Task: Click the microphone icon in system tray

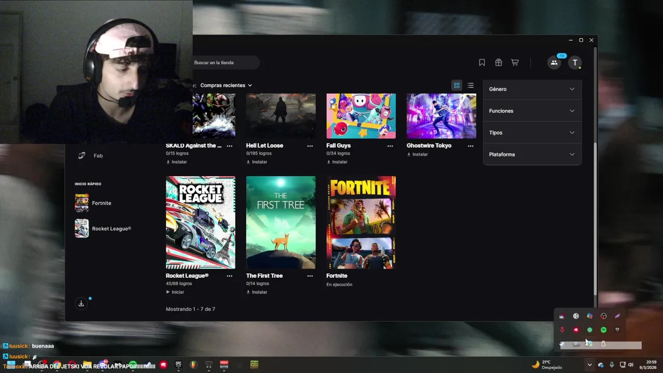Action: tap(612, 365)
